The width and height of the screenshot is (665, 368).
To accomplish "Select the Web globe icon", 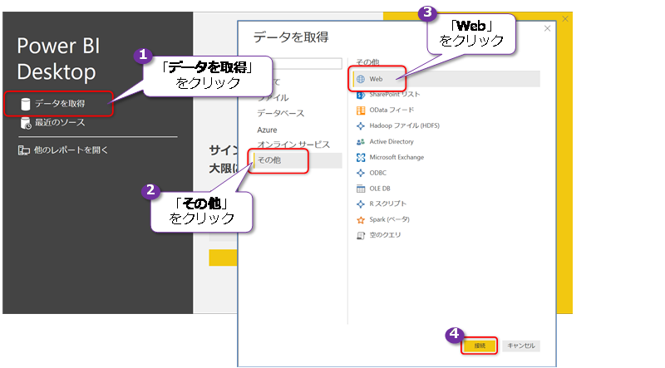I will (361, 79).
